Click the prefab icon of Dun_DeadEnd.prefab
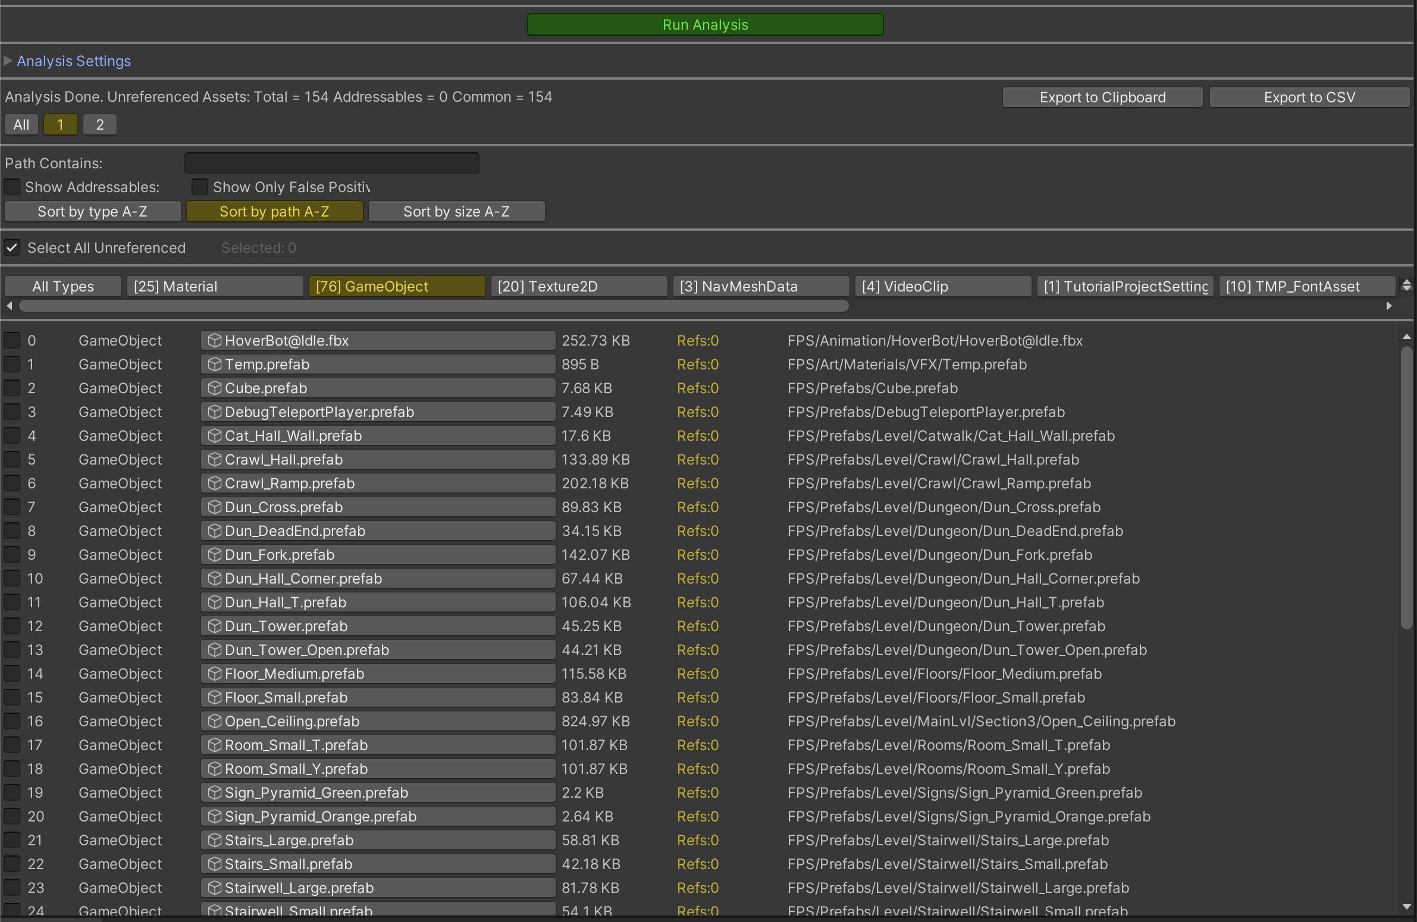Viewport: 1417px width, 922px height. (x=214, y=531)
